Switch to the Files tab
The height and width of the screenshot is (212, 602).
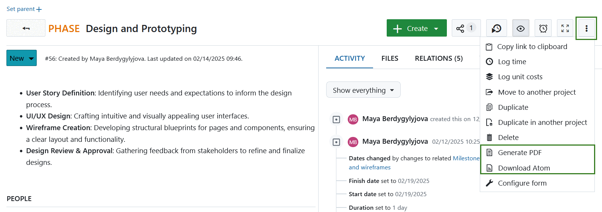pos(390,58)
